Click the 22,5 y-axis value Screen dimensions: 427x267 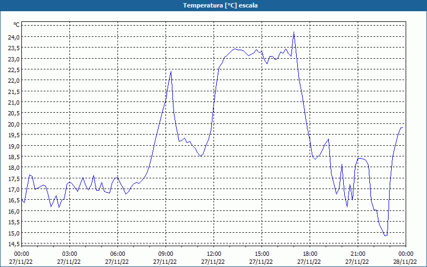(14, 70)
